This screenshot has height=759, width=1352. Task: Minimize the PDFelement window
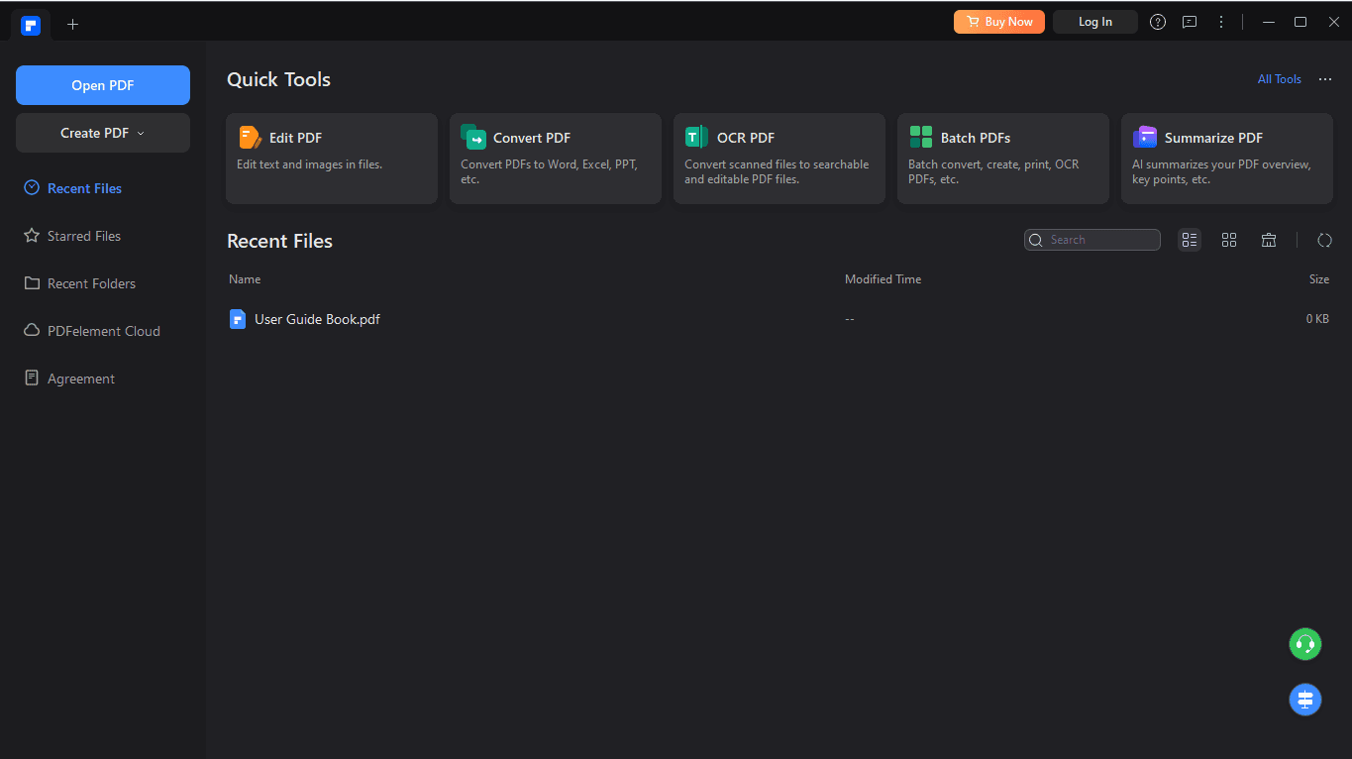coord(1268,22)
